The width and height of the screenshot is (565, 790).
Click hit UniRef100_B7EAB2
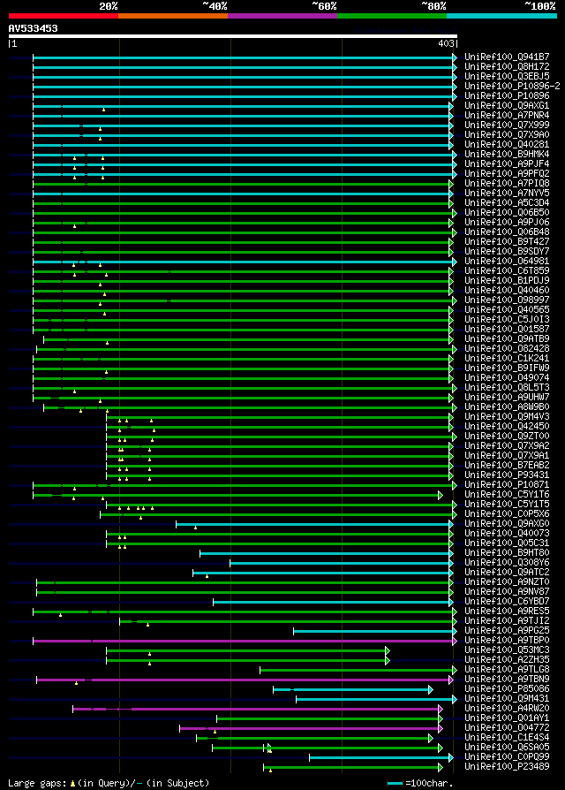[507, 466]
